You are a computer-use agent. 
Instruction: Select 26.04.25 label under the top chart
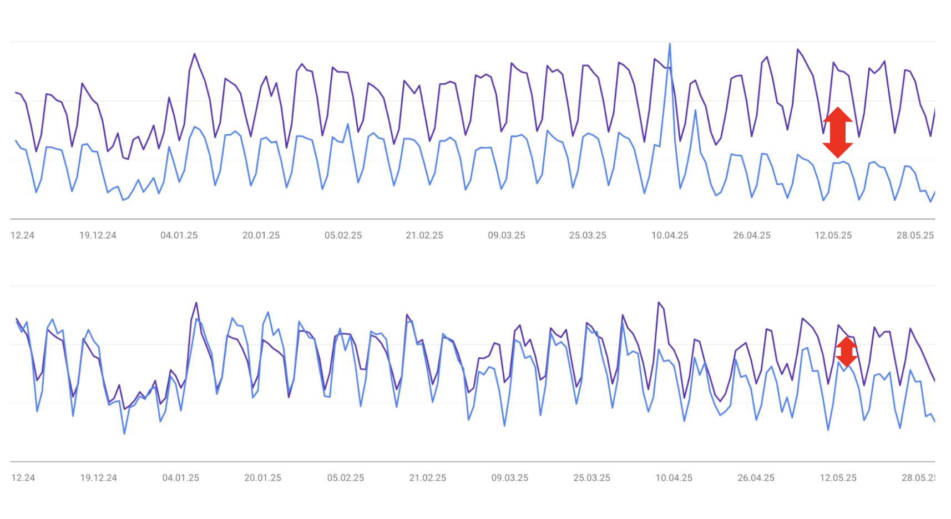tap(752, 235)
